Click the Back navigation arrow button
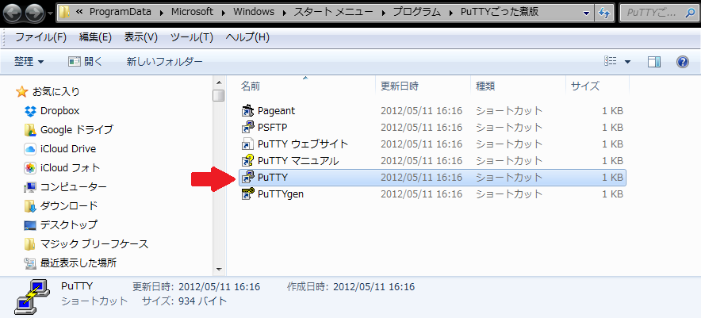Image resolution: width=701 pixels, height=318 pixels. coord(12,13)
